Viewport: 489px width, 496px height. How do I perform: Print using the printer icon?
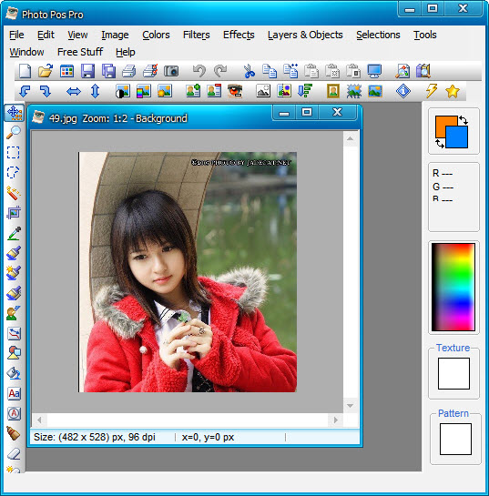[x=128, y=71]
